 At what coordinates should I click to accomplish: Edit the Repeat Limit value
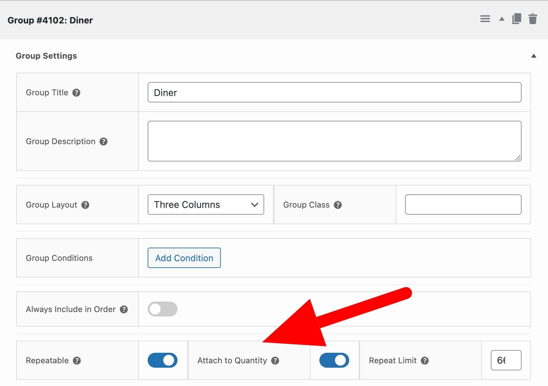point(506,360)
